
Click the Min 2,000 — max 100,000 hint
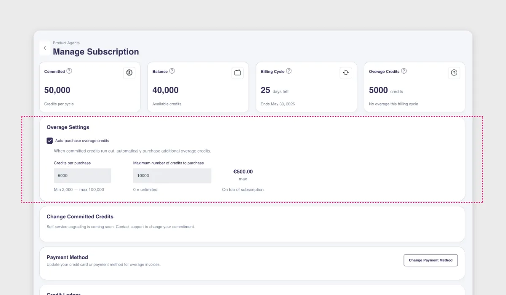click(x=79, y=190)
